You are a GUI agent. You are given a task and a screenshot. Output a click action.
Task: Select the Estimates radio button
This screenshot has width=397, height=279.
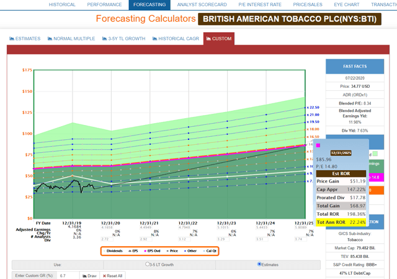tap(259, 264)
